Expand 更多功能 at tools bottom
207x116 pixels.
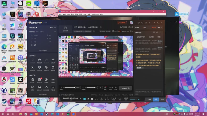[x=43, y=94]
